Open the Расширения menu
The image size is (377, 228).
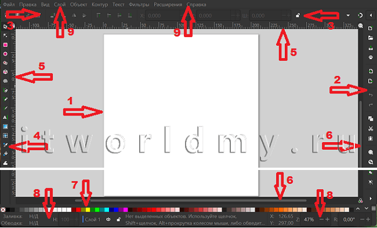click(168, 5)
